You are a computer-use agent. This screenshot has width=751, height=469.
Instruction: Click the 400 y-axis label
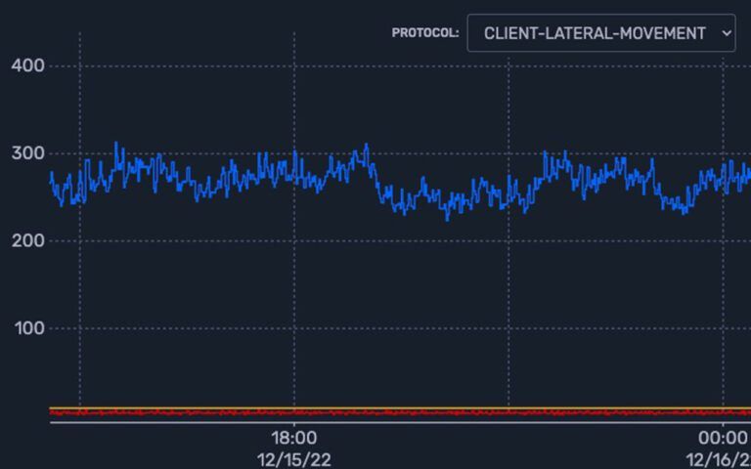click(x=27, y=66)
